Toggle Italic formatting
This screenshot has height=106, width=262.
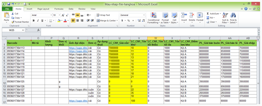[38, 21]
